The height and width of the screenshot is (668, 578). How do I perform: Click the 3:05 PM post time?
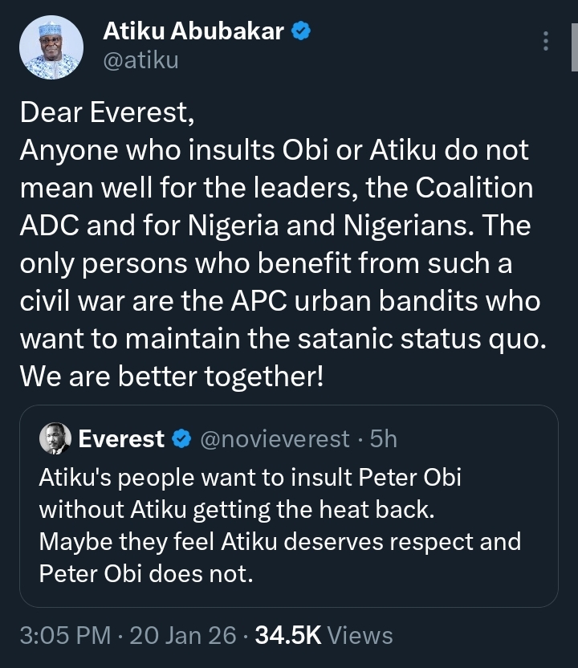(65, 636)
